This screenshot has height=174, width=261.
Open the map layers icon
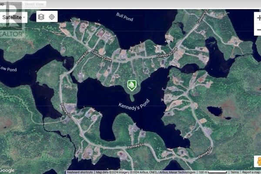(41, 17)
